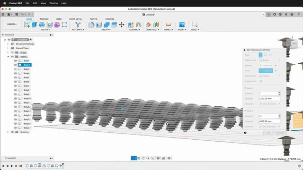Select the Combine tool icon
Viewport: 303px width, 170px height.
[x=107, y=25]
